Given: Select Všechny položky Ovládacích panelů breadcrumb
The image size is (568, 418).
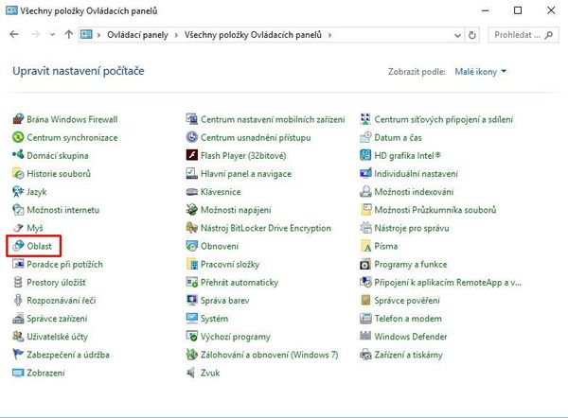Looking at the screenshot, I should pos(253,35).
